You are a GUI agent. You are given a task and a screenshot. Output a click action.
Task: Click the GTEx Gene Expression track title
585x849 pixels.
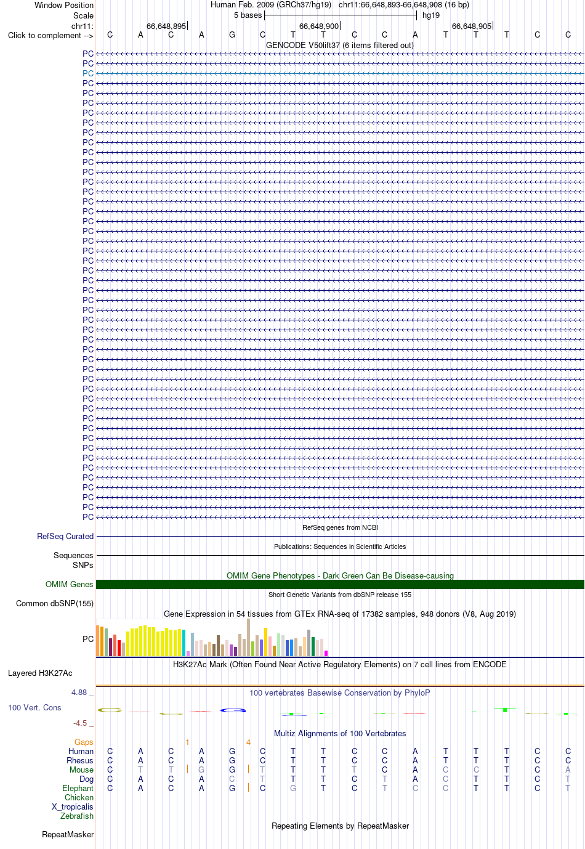coord(340,614)
